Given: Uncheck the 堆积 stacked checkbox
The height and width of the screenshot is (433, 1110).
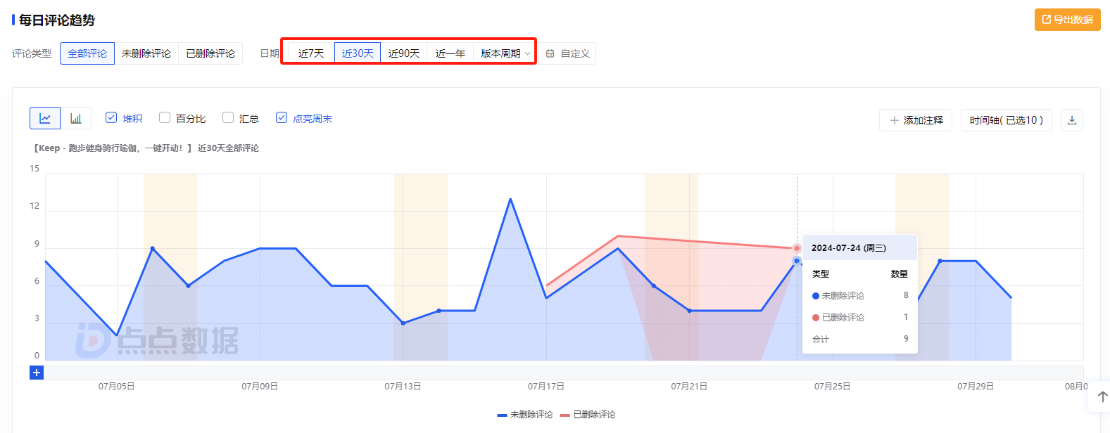Looking at the screenshot, I should tap(111, 118).
